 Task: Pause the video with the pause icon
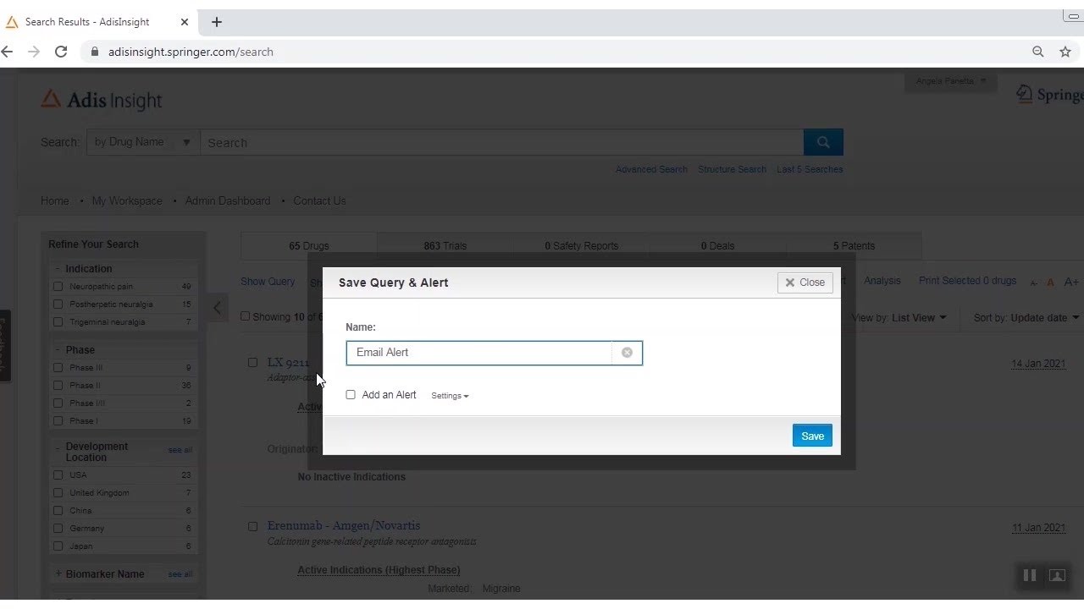(1030, 575)
